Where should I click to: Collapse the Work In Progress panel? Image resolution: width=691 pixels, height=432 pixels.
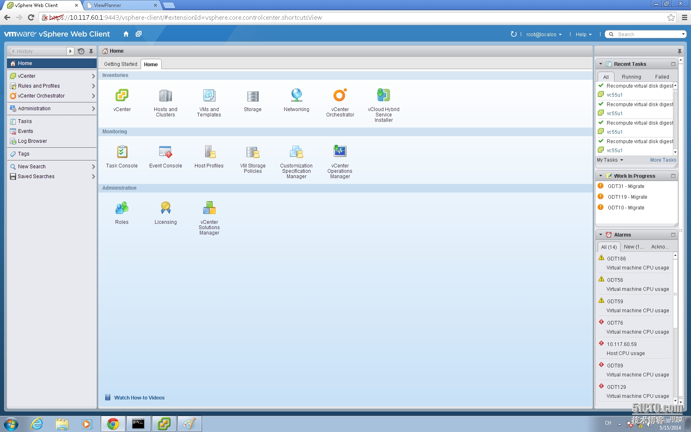click(601, 176)
